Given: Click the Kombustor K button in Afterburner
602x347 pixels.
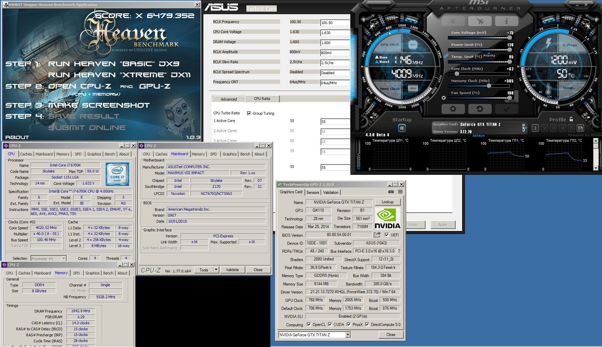Looking at the screenshot, I should [453, 21].
